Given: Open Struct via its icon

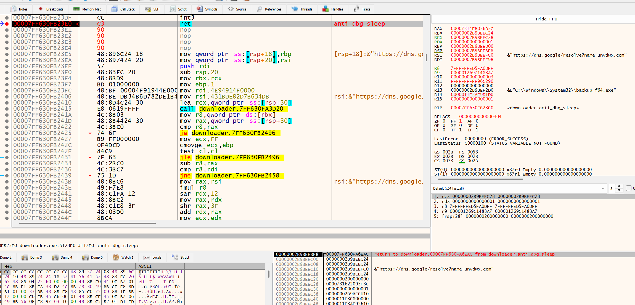Looking at the screenshot, I should [175, 257].
